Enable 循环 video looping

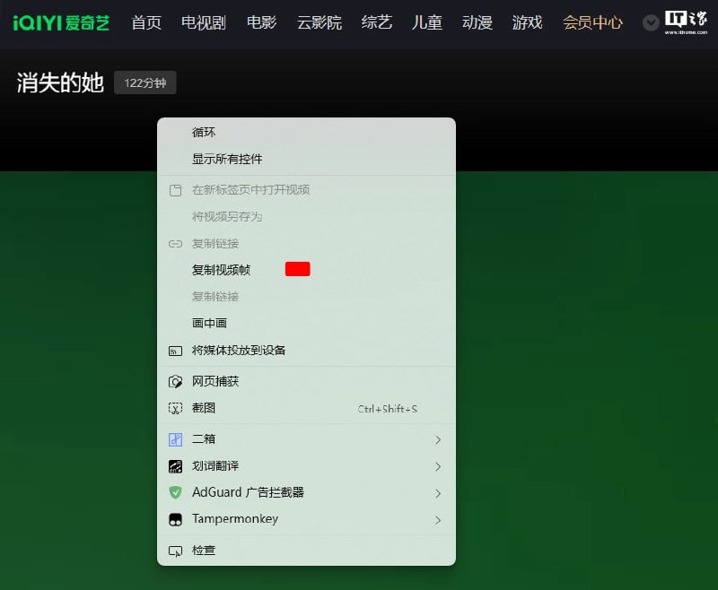coord(205,132)
